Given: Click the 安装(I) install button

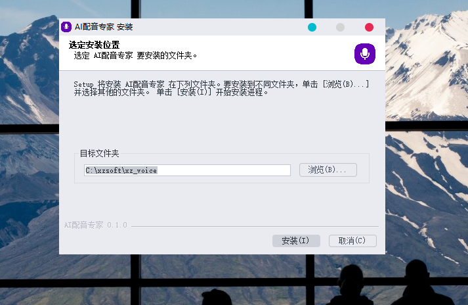Looking at the screenshot, I should pos(296,241).
